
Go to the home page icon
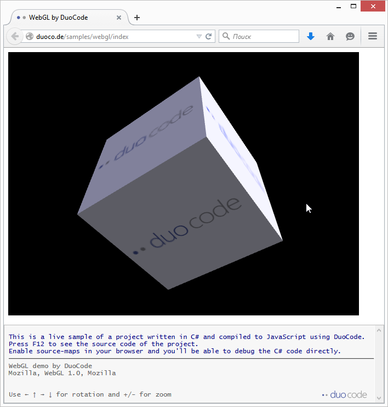(x=330, y=36)
